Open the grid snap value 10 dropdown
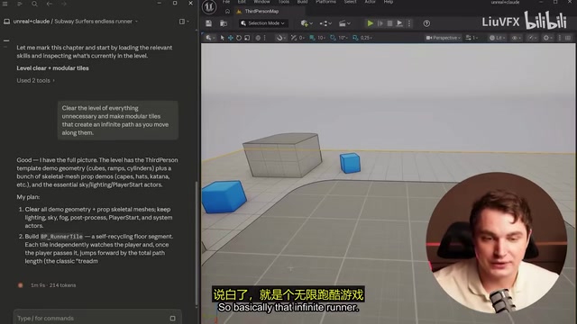The height and width of the screenshot is (324, 577). (322, 38)
